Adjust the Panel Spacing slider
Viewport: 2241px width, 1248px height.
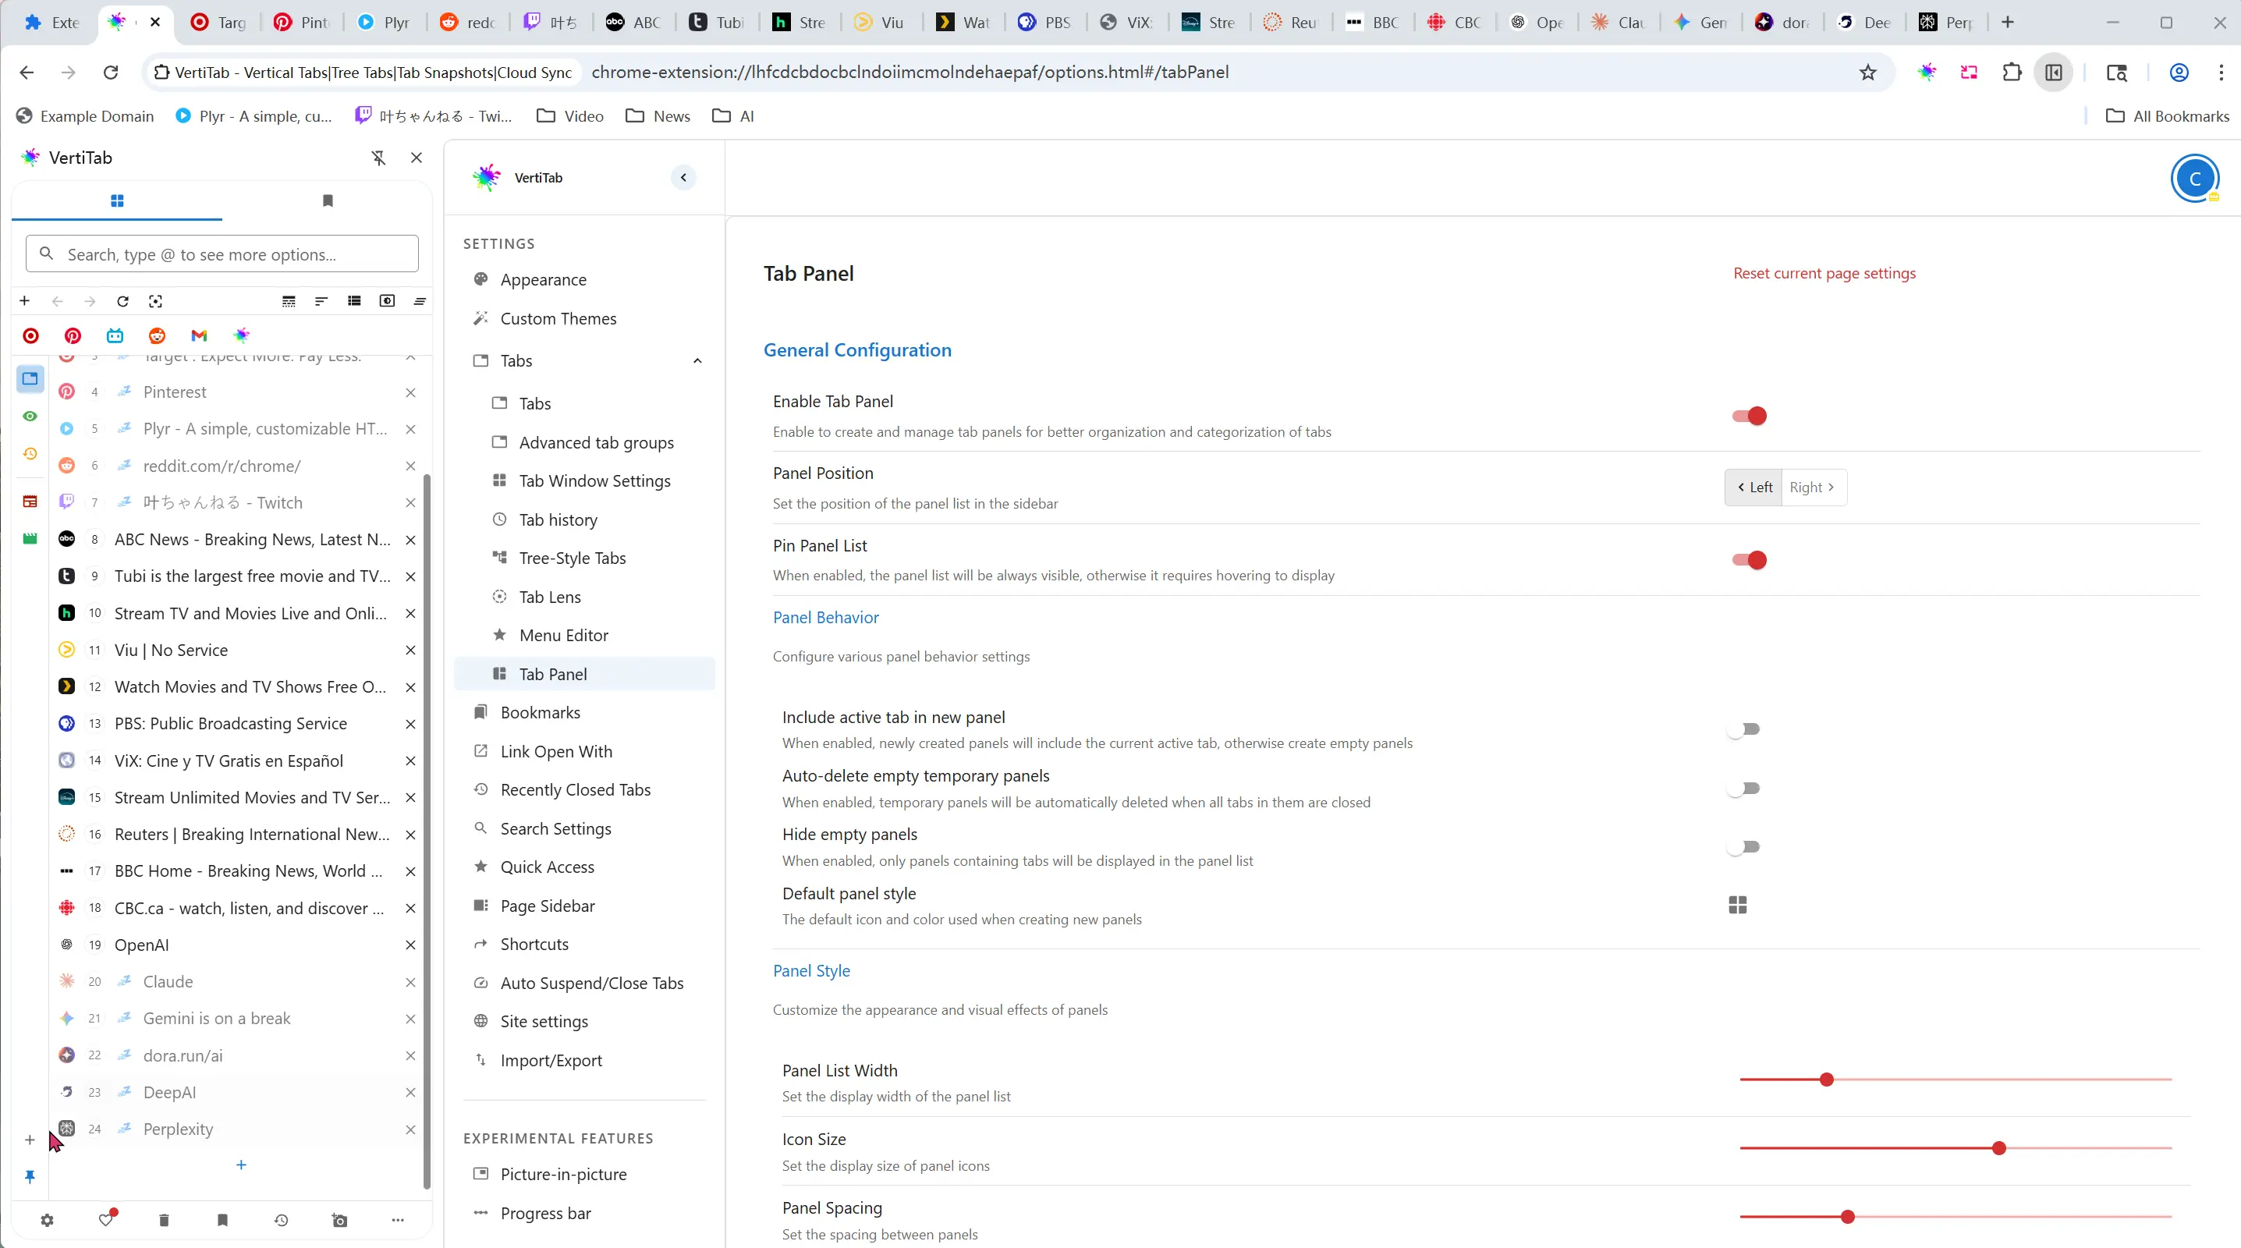click(x=1956, y=1217)
